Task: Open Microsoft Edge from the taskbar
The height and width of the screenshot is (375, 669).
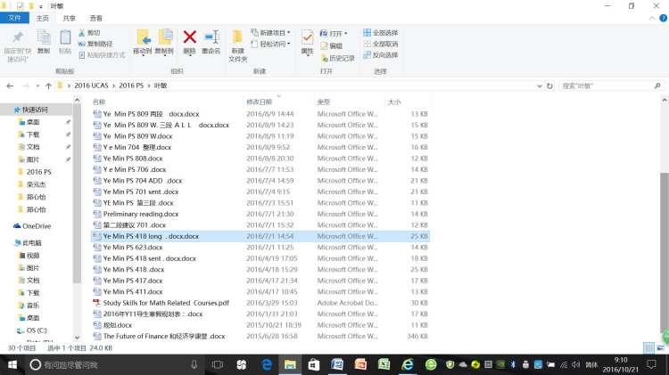Action: [266, 365]
